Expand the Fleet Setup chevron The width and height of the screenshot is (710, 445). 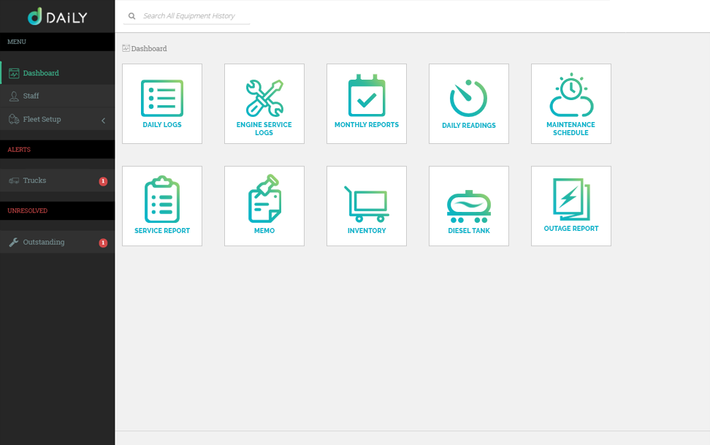[103, 120]
